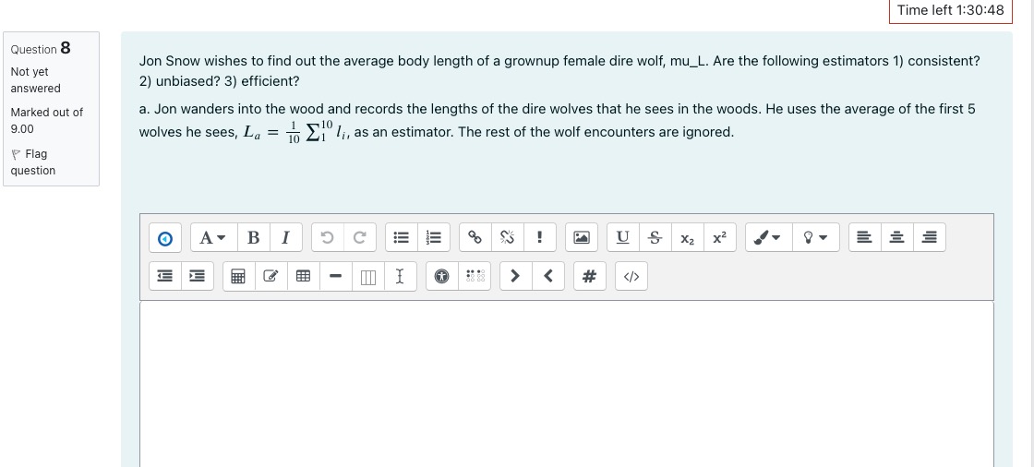Image resolution: width=1034 pixels, height=467 pixels.
Task: Click the exclamation mark toolbar button
Action: point(540,238)
